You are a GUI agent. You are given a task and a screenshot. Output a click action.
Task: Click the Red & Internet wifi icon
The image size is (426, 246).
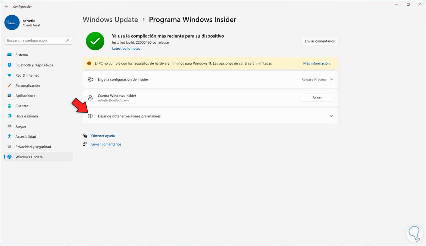pyautogui.click(x=9, y=75)
